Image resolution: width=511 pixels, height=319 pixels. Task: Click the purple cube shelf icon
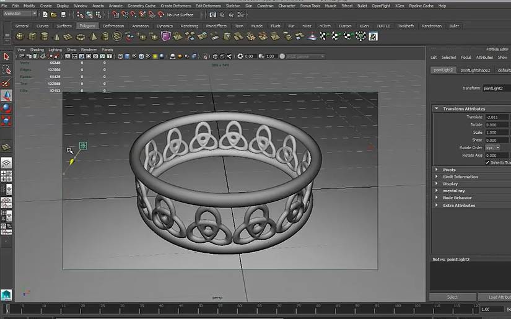(x=165, y=36)
